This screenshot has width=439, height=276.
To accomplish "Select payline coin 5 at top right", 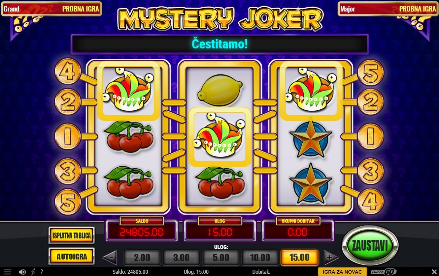I will pyautogui.click(x=371, y=72).
